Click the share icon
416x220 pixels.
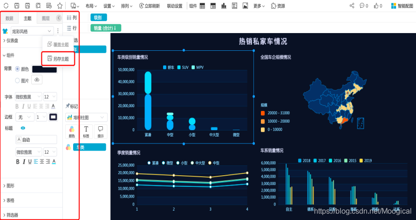pos(352,6)
